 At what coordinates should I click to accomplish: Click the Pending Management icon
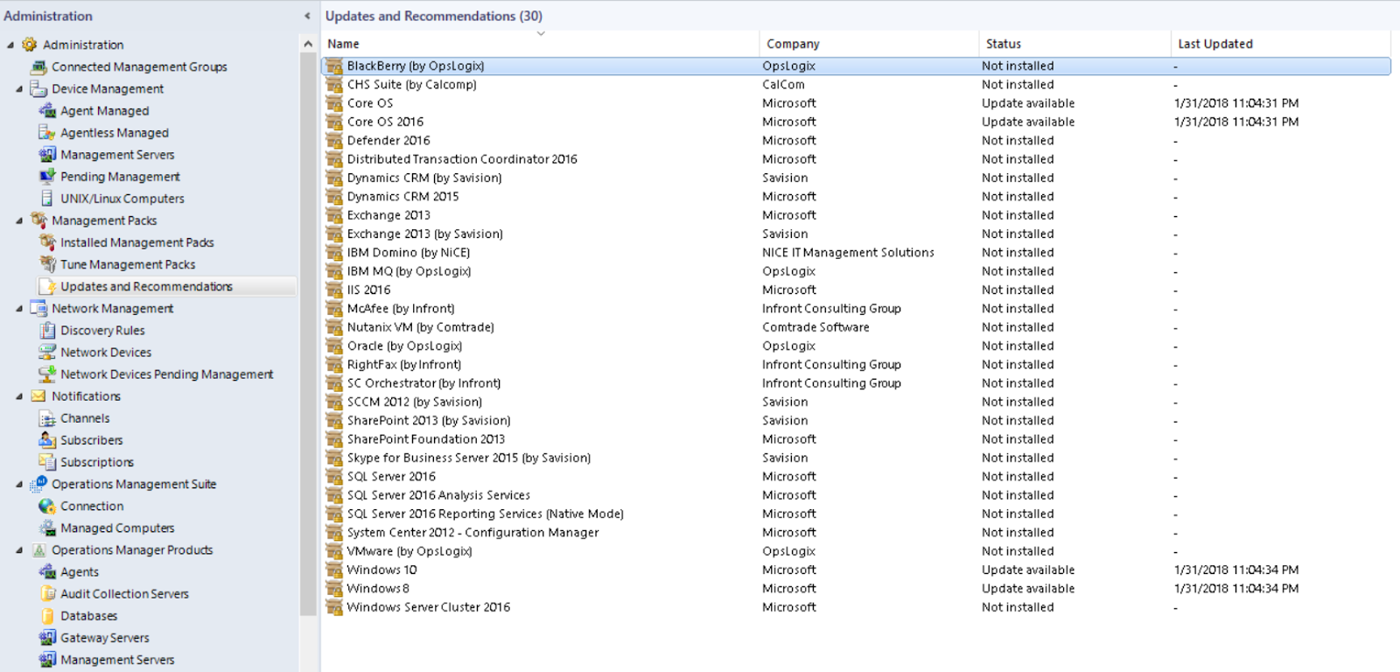[47, 176]
